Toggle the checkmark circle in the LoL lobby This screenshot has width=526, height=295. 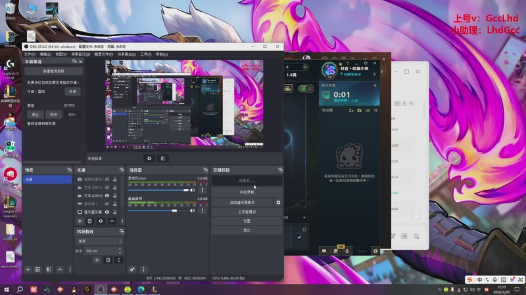tap(299, 237)
